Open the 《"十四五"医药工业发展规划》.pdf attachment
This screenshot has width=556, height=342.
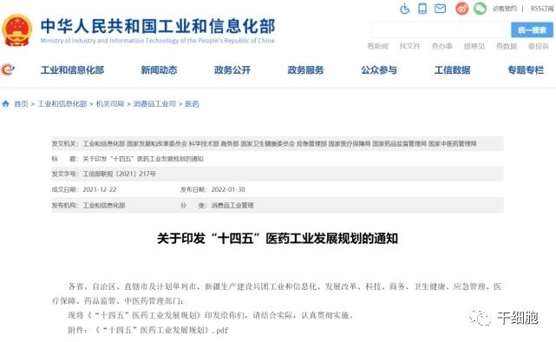pos(161,331)
